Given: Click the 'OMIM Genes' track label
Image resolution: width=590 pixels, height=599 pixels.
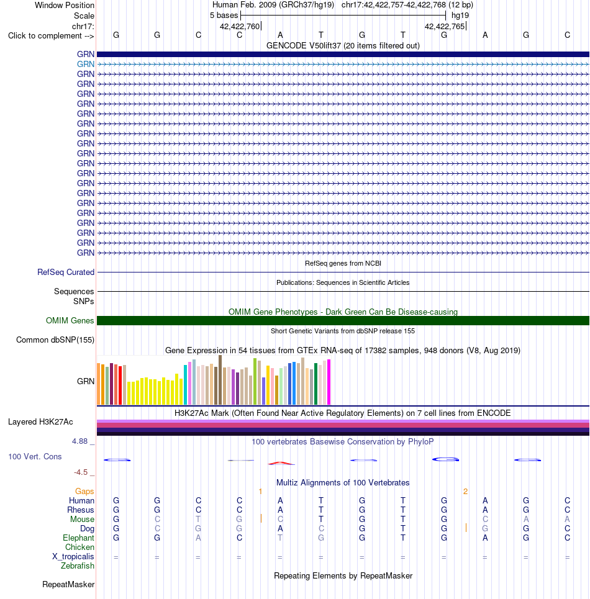Looking at the screenshot, I should click(x=70, y=320).
